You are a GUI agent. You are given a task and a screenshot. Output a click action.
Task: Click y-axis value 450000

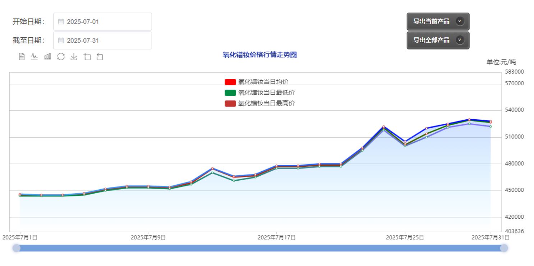(514, 190)
